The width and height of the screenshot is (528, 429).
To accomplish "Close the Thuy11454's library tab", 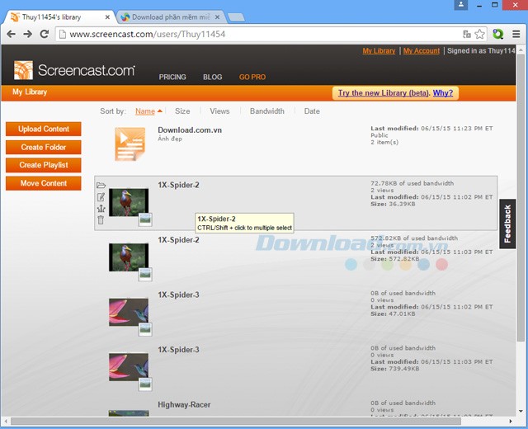I will [107, 16].
